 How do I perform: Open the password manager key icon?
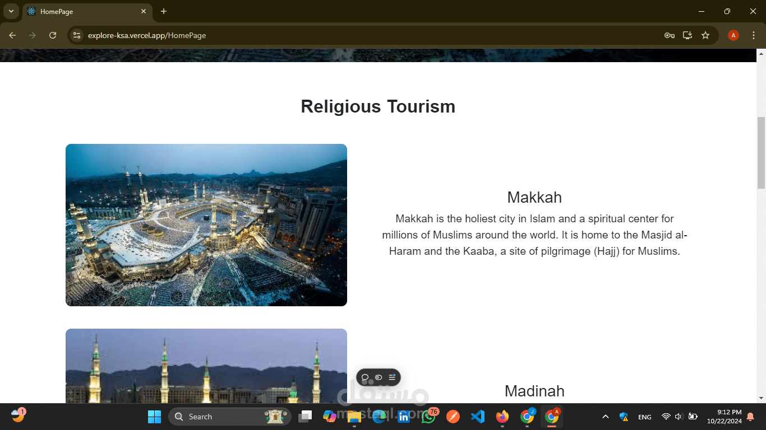[x=669, y=35]
